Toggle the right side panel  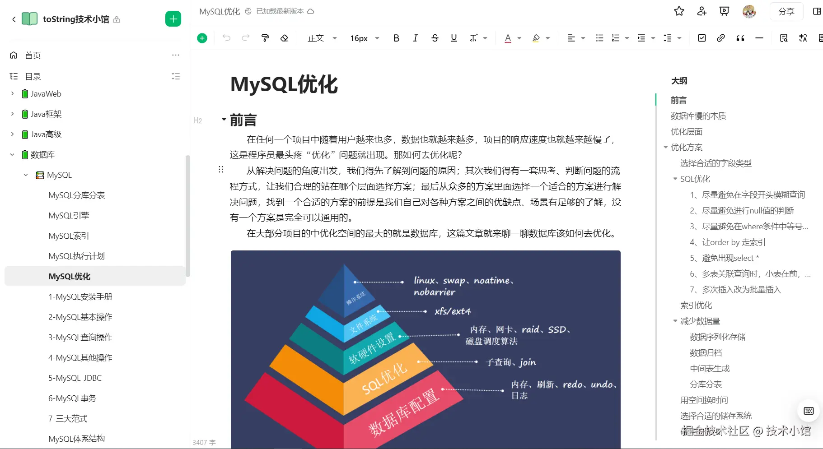pyautogui.click(x=817, y=11)
